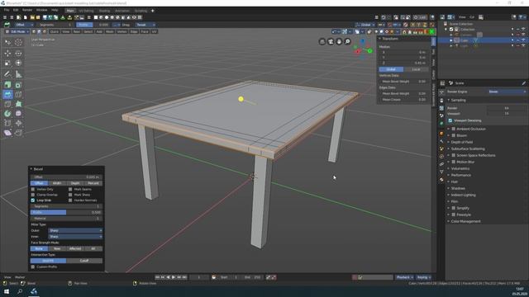529x297 pixels.
Task: Open Blender from the Windows taskbar
Action: 33,291
